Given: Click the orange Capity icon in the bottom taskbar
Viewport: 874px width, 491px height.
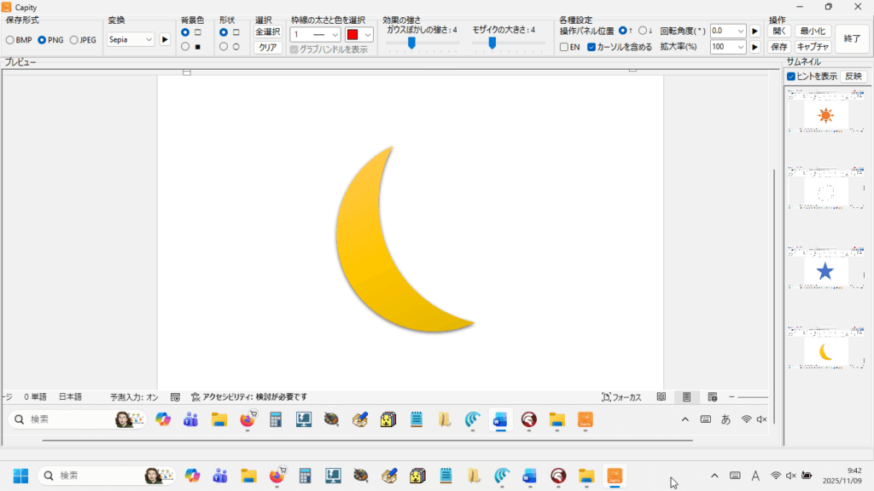Looking at the screenshot, I should [614, 476].
